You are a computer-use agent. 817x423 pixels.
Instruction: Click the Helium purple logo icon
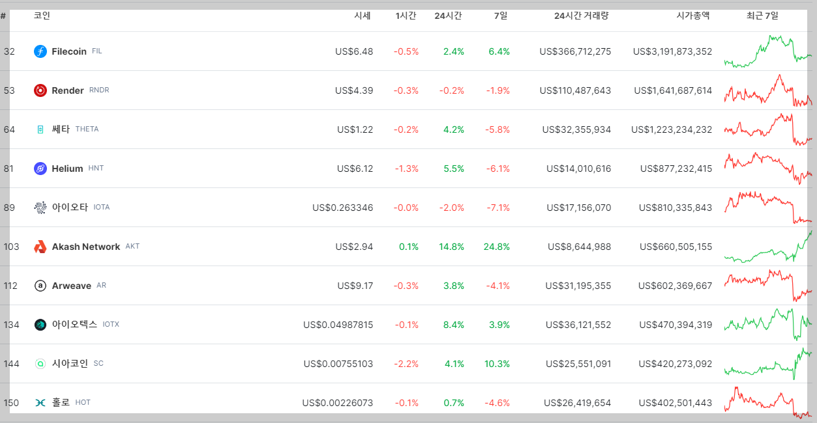40,169
